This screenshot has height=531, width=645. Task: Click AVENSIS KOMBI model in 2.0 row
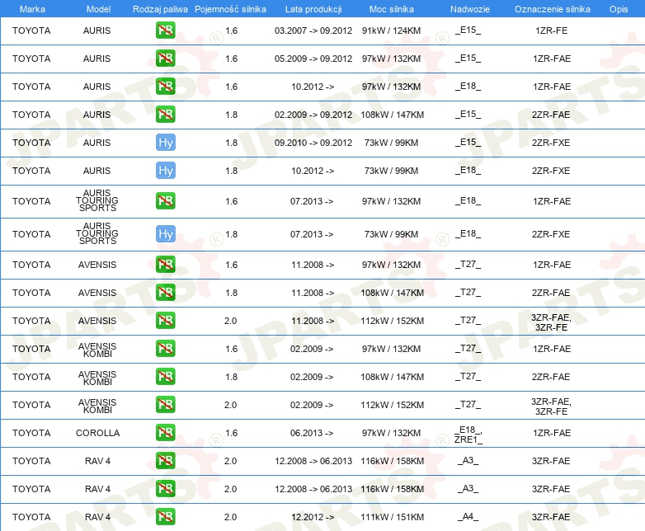(97, 406)
